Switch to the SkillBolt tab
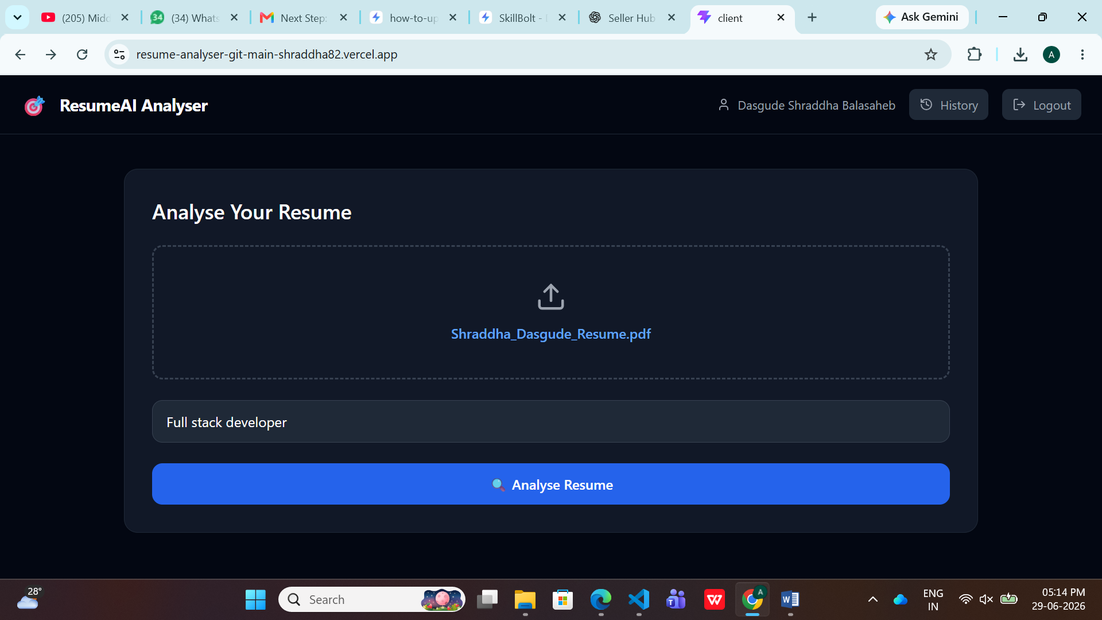This screenshot has width=1102, height=620. pos(521,18)
